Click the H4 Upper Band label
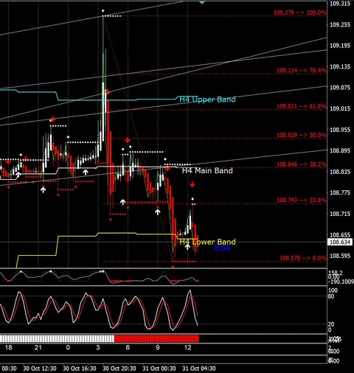The height and width of the screenshot is (373, 354). (207, 100)
